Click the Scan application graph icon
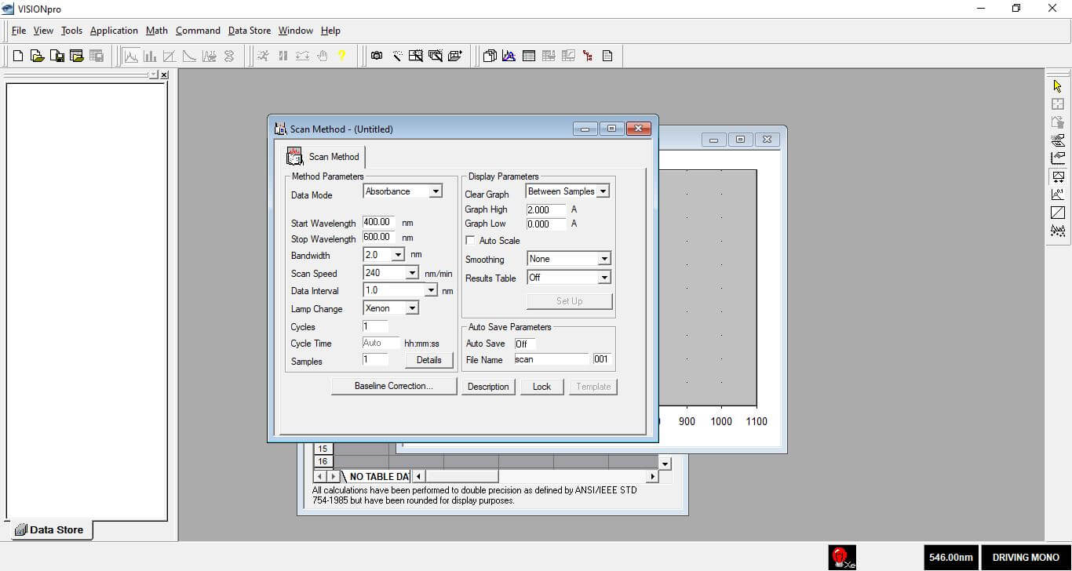Image resolution: width=1072 pixels, height=571 pixels. tap(131, 56)
